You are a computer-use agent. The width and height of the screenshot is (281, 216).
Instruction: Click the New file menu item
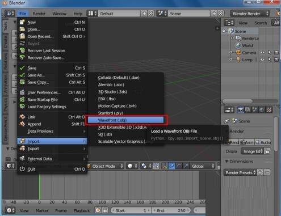[x=52, y=22]
